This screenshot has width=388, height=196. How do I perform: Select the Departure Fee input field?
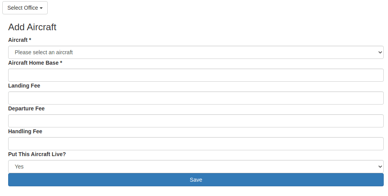(x=196, y=121)
